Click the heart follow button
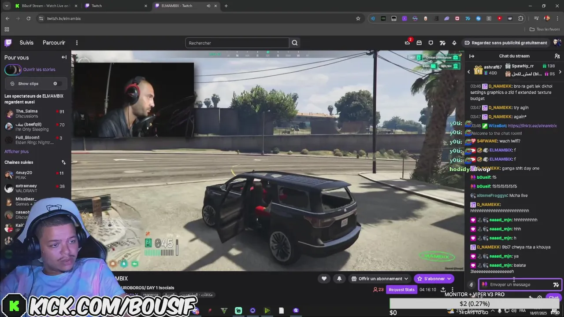Screen dimensions: 564x317 tap(324, 278)
